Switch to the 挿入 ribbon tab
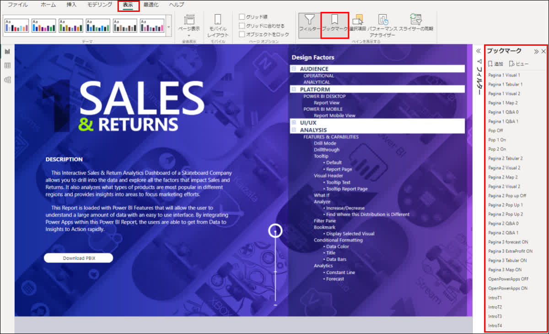This screenshot has height=334, width=549. coord(71,5)
